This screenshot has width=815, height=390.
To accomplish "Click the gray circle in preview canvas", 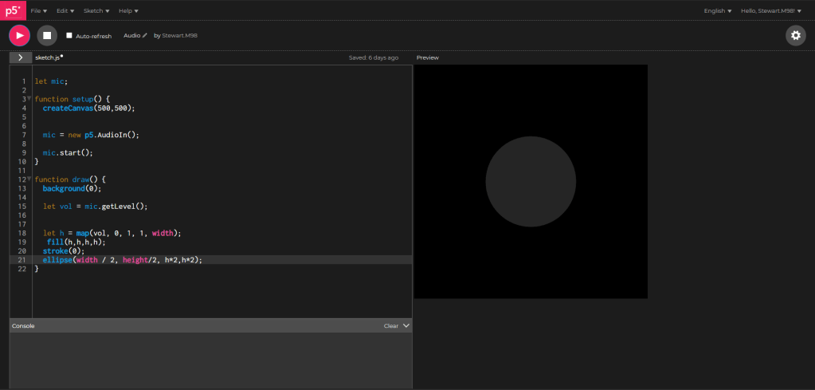I will click(531, 181).
